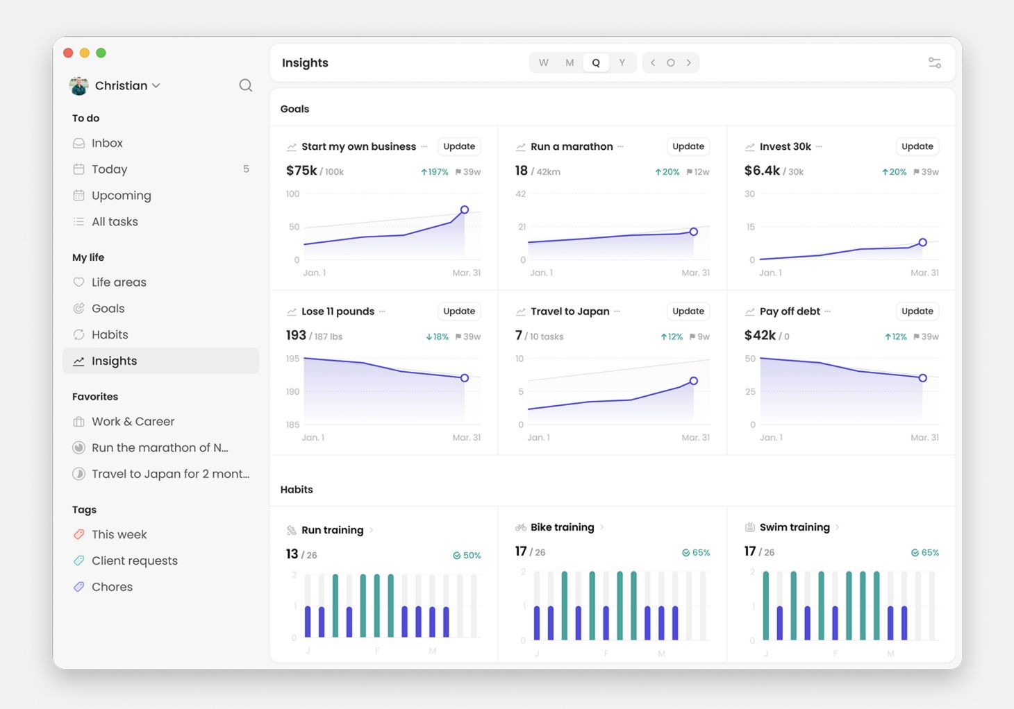Click the Bike training bicycle icon
The width and height of the screenshot is (1014, 709).
[521, 527]
